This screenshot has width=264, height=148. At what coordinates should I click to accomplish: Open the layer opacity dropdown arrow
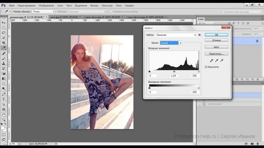click(x=262, y=29)
